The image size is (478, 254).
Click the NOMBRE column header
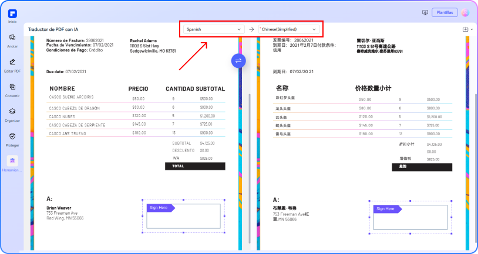point(62,89)
